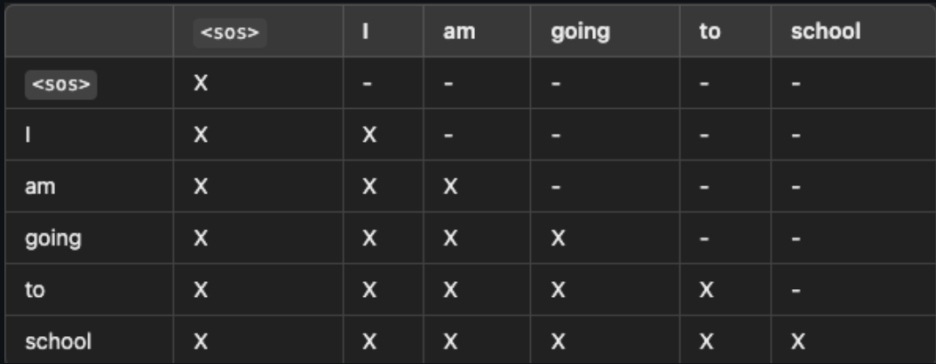The width and height of the screenshot is (936, 364).
Task: Select the <sos> row label
Action: pyautogui.click(x=61, y=84)
